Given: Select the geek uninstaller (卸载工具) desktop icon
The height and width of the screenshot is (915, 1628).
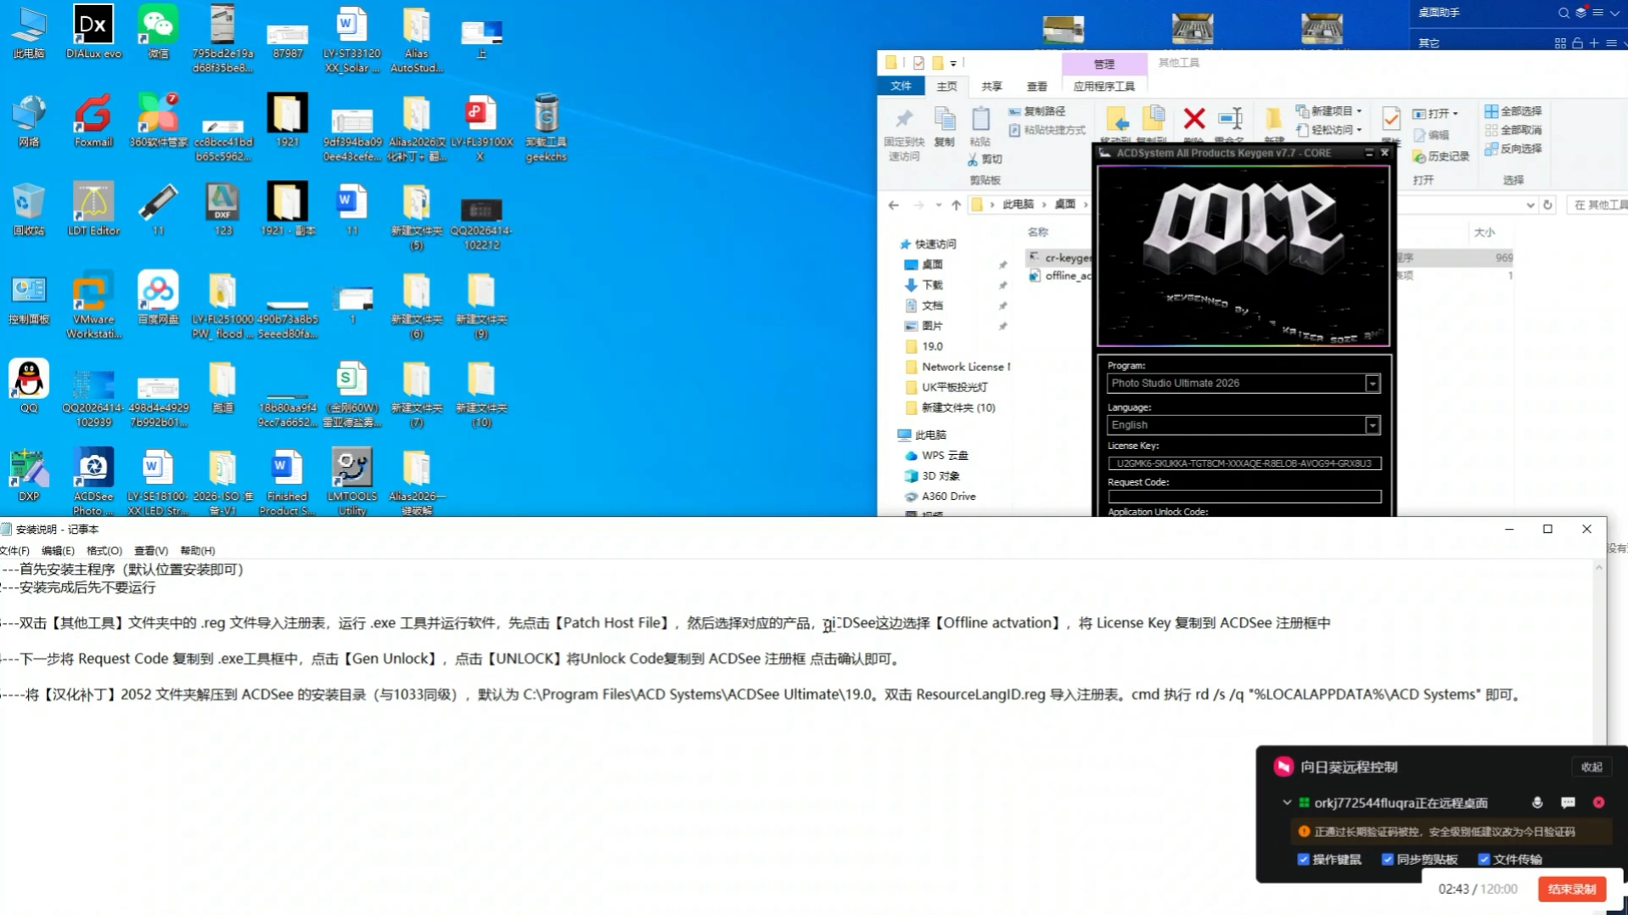Looking at the screenshot, I should coord(546,127).
